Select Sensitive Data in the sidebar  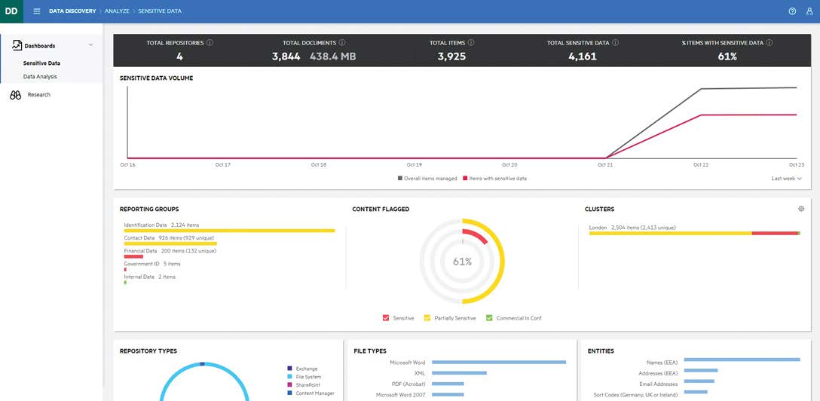click(x=41, y=63)
